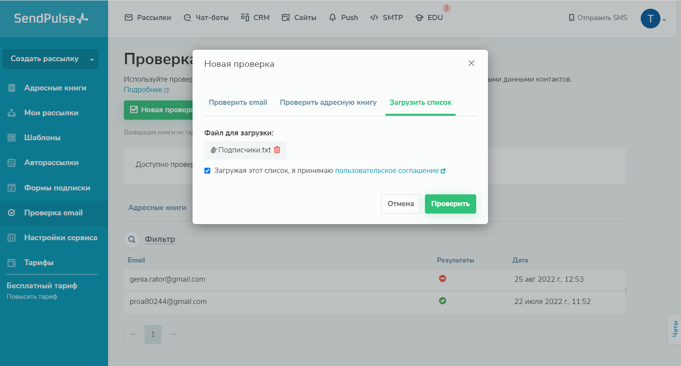Open Адресные книги in sidebar
Viewport: 681px width, 366px height.
click(55, 88)
